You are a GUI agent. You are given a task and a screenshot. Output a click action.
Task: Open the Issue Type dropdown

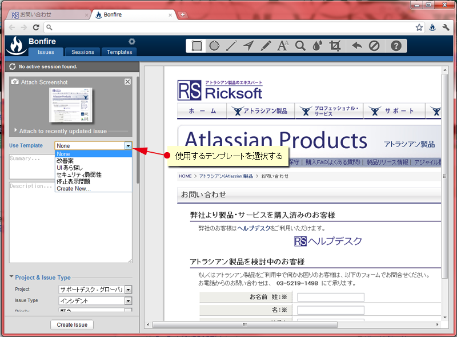[95, 301]
